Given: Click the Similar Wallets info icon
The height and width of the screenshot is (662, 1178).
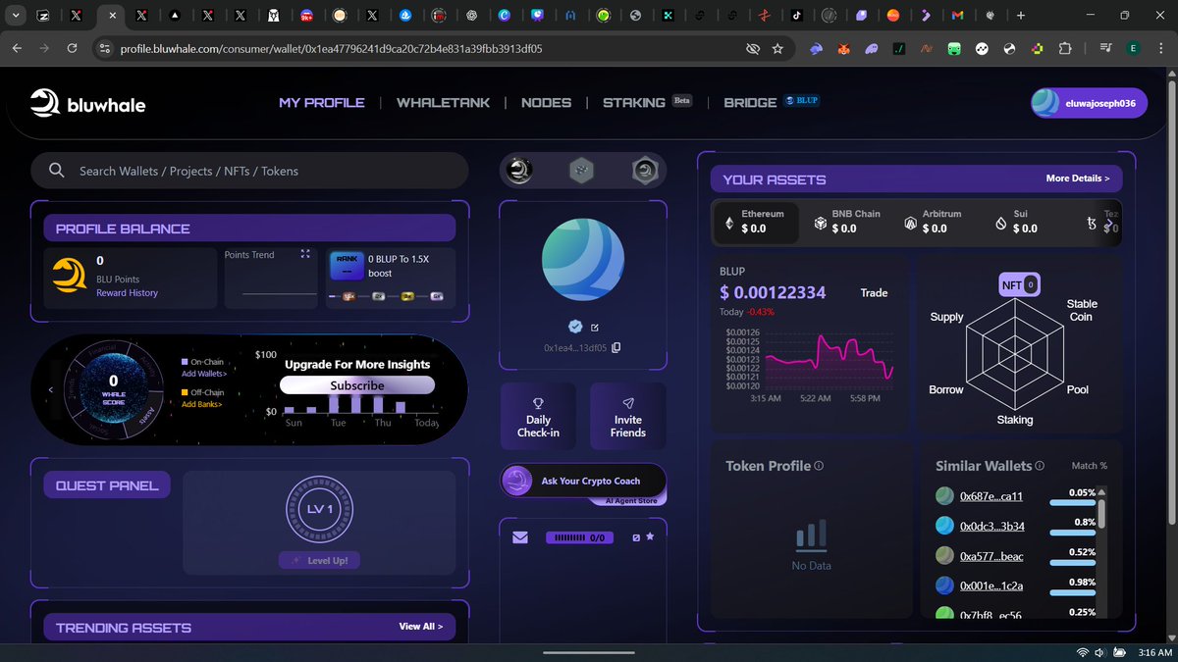Looking at the screenshot, I should (x=1040, y=466).
